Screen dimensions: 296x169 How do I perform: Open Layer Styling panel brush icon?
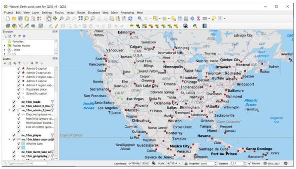click(5, 63)
